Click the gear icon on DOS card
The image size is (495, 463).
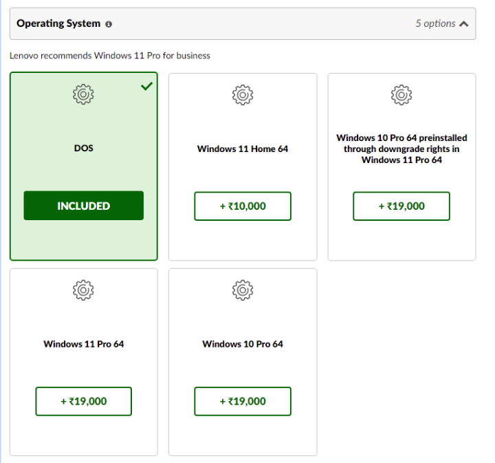(x=83, y=94)
